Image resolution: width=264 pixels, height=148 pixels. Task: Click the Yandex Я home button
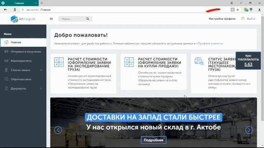click(15, 10)
